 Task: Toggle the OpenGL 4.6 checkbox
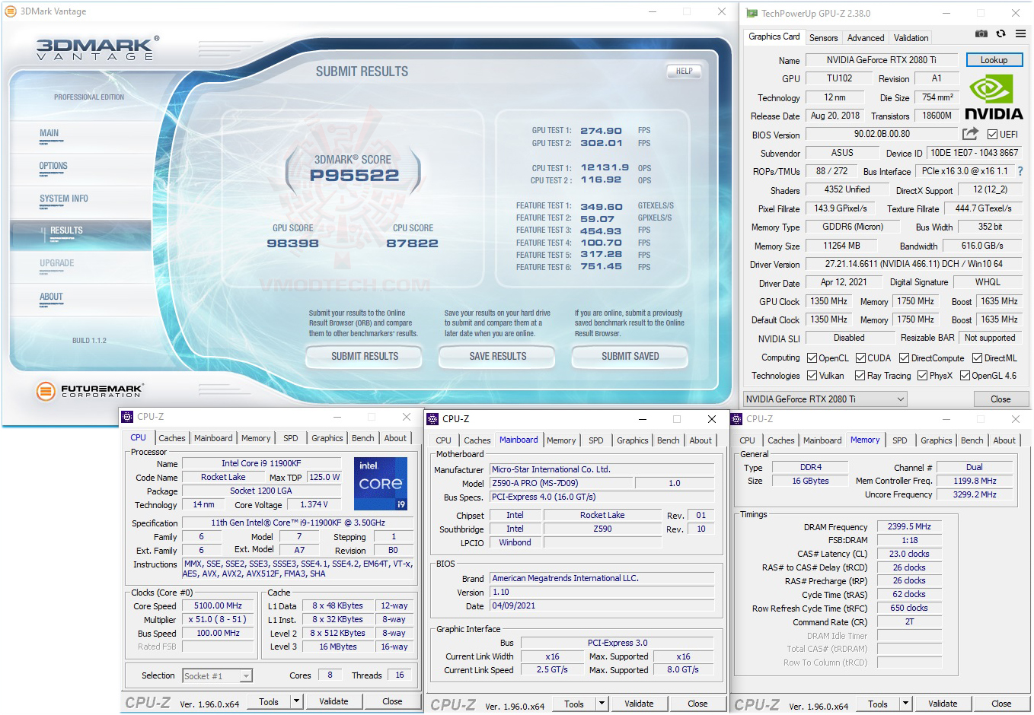point(965,376)
